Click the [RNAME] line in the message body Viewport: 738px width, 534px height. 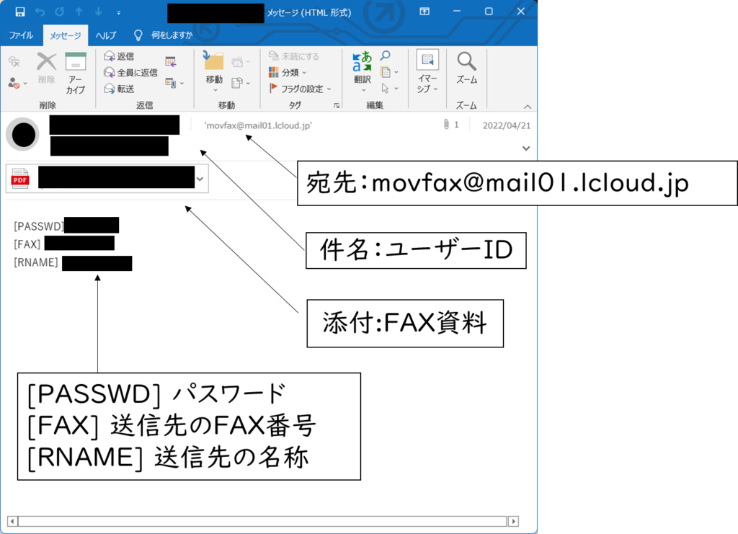point(73,262)
